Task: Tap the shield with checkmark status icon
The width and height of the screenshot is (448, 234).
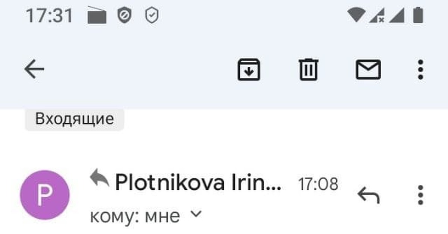Action: click(x=152, y=16)
